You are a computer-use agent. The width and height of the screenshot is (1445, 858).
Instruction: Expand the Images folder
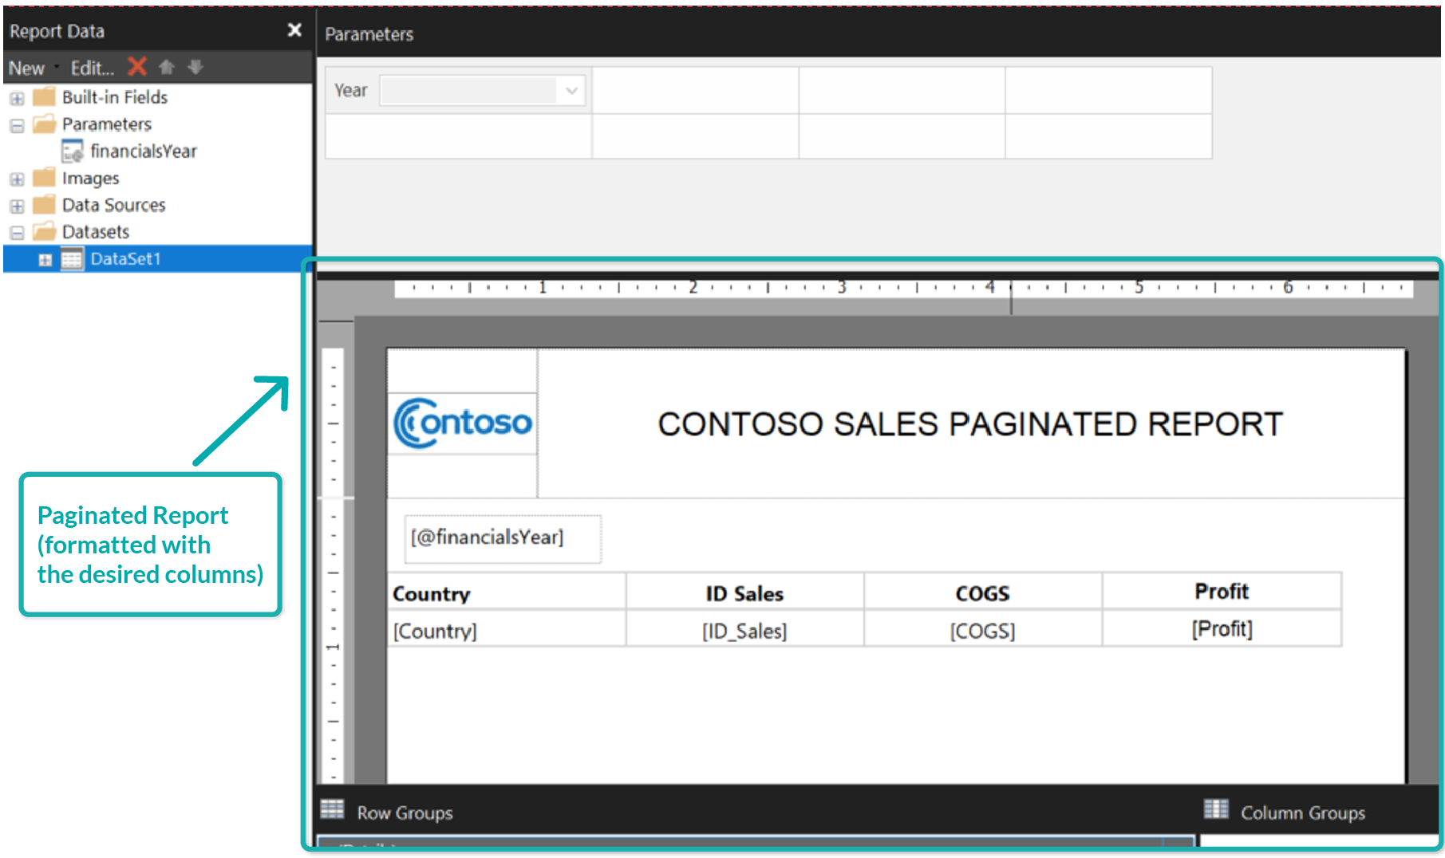(17, 179)
